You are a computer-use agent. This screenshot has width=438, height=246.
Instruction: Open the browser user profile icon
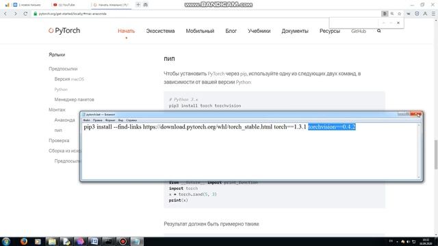pyautogui.click(x=425, y=14)
